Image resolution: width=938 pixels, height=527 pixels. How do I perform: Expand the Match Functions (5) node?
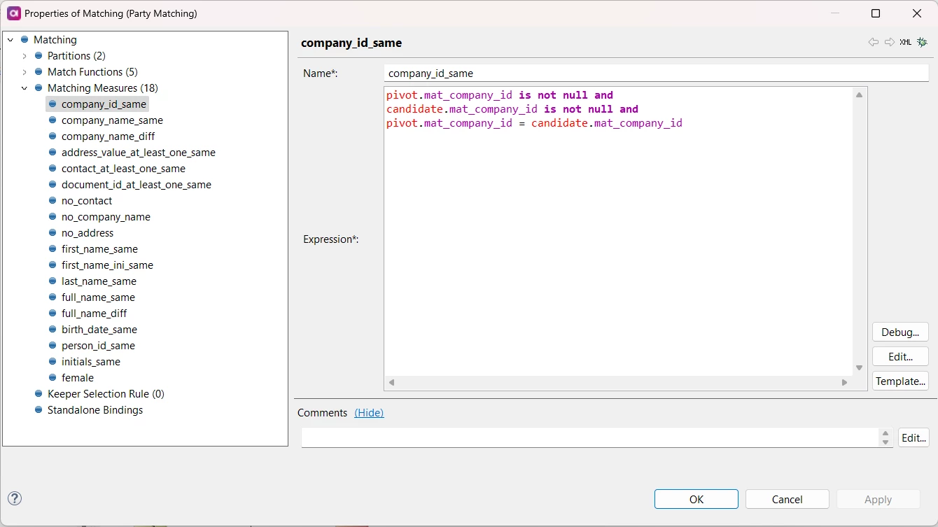point(24,72)
